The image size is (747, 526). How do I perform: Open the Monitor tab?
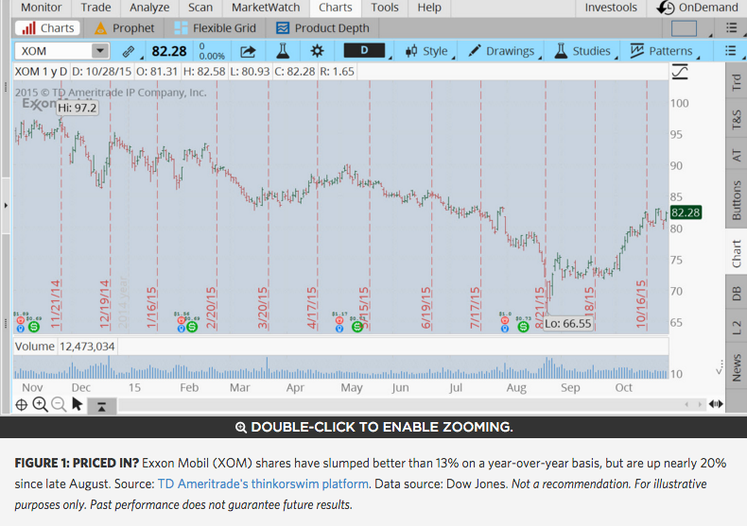point(41,8)
